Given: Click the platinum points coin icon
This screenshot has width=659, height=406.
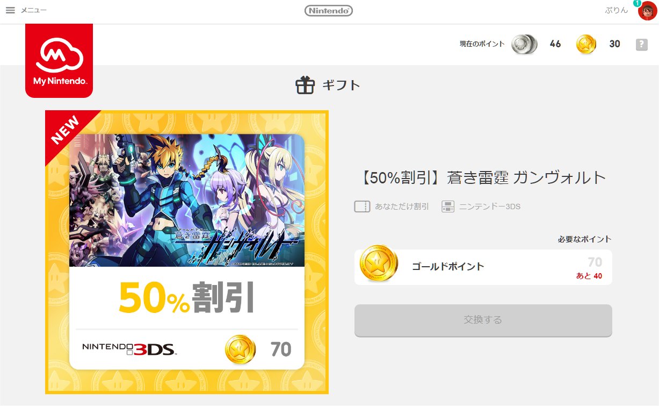Looking at the screenshot, I should (x=524, y=44).
